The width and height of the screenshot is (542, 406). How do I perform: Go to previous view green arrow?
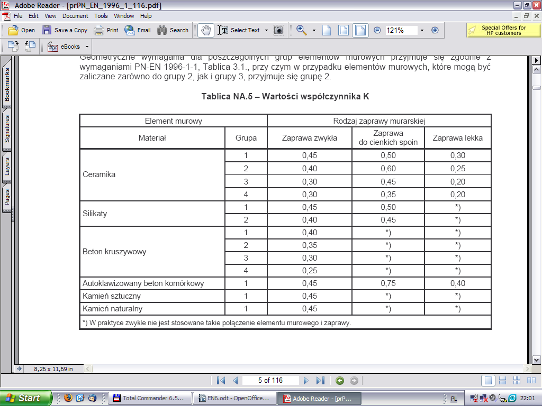(x=340, y=381)
